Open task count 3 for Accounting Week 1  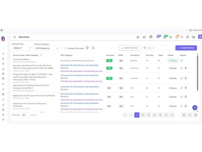pyautogui.click(x=159, y=60)
